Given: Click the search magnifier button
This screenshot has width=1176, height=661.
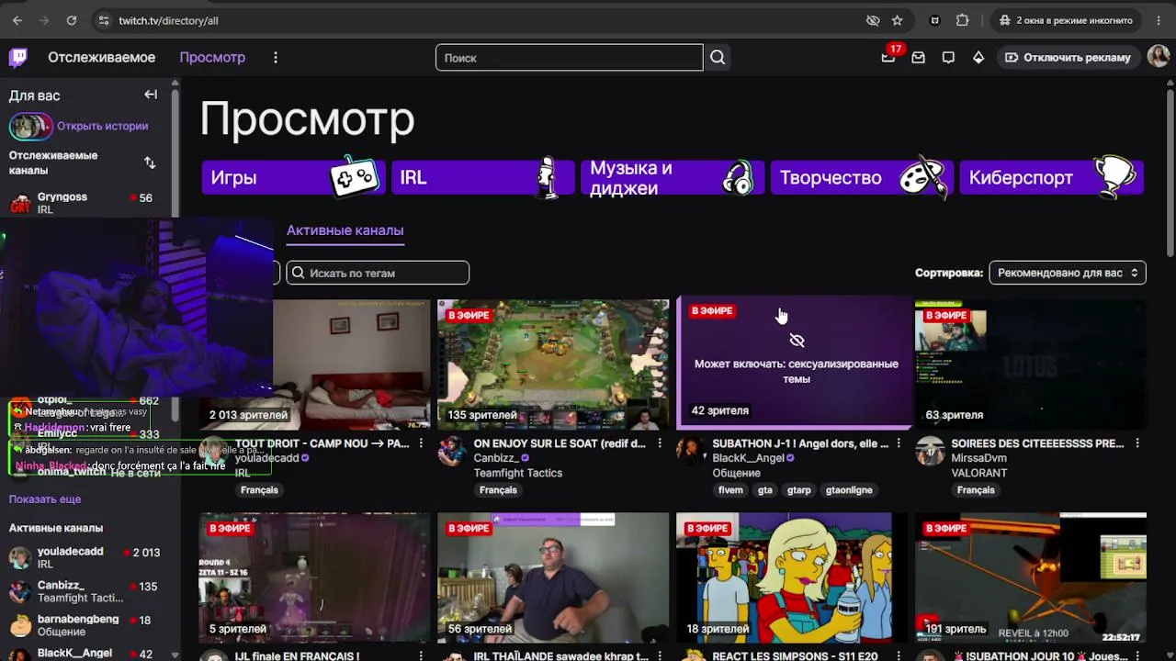Looking at the screenshot, I should [718, 58].
